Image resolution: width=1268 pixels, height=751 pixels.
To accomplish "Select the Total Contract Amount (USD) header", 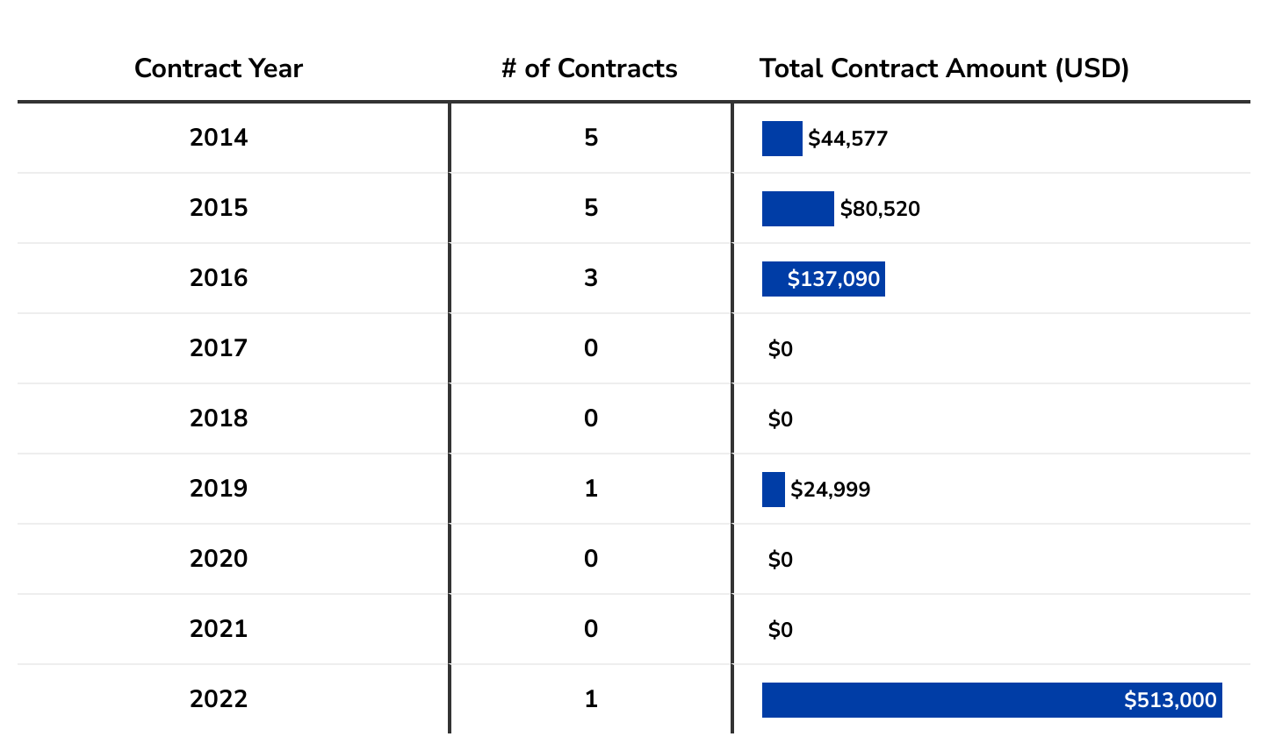I will point(944,68).
